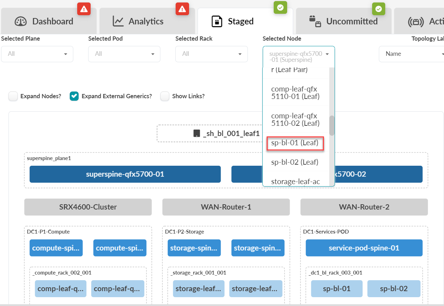Screen dimensions: 444x306
Task: Click red warning badge on Dashboard tab
Action: (84, 8)
